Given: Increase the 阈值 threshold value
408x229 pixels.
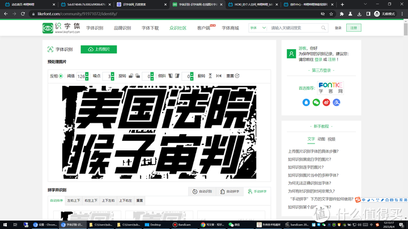Looking at the screenshot, I should pos(87,74).
